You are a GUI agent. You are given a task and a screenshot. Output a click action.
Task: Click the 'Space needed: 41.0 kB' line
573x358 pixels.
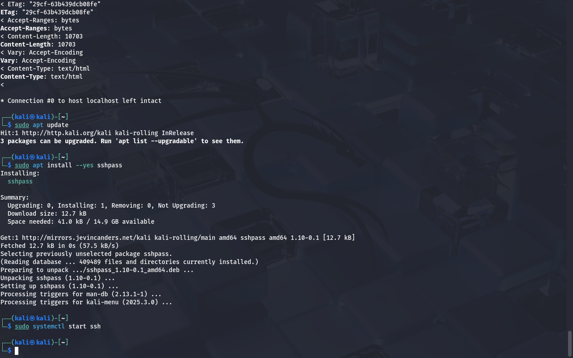click(x=81, y=222)
